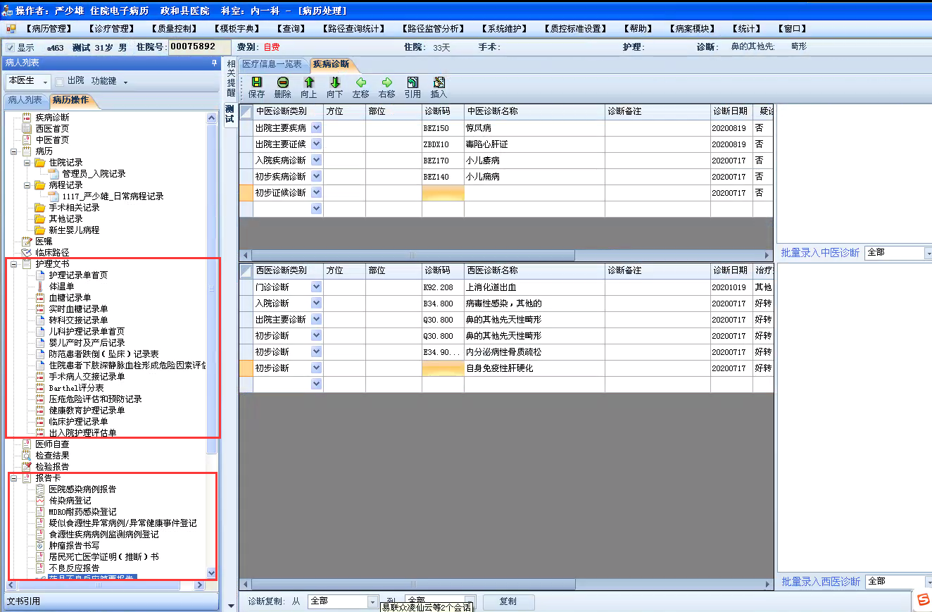This screenshot has height=612, width=932.
Task: Click the 复制 button
Action: (508, 601)
